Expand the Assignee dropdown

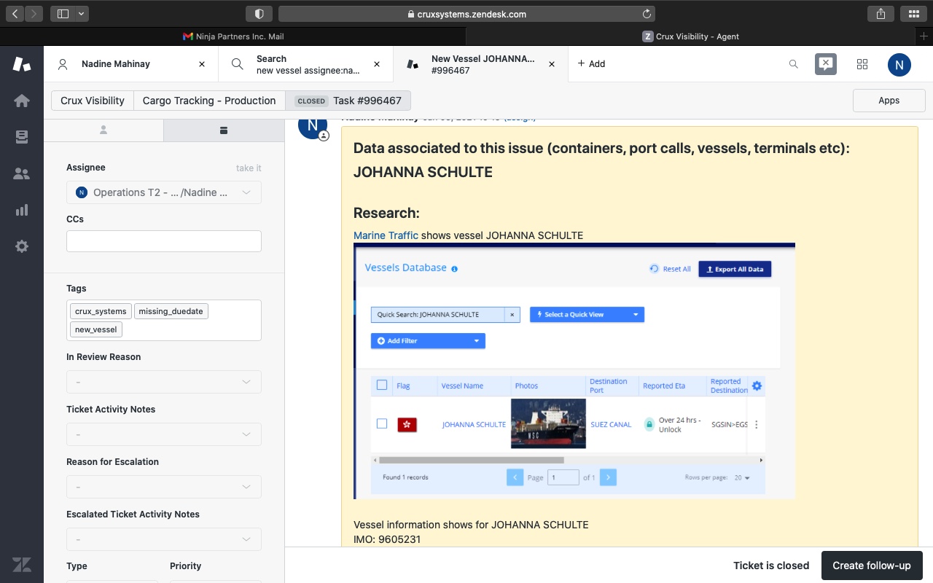click(164, 192)
